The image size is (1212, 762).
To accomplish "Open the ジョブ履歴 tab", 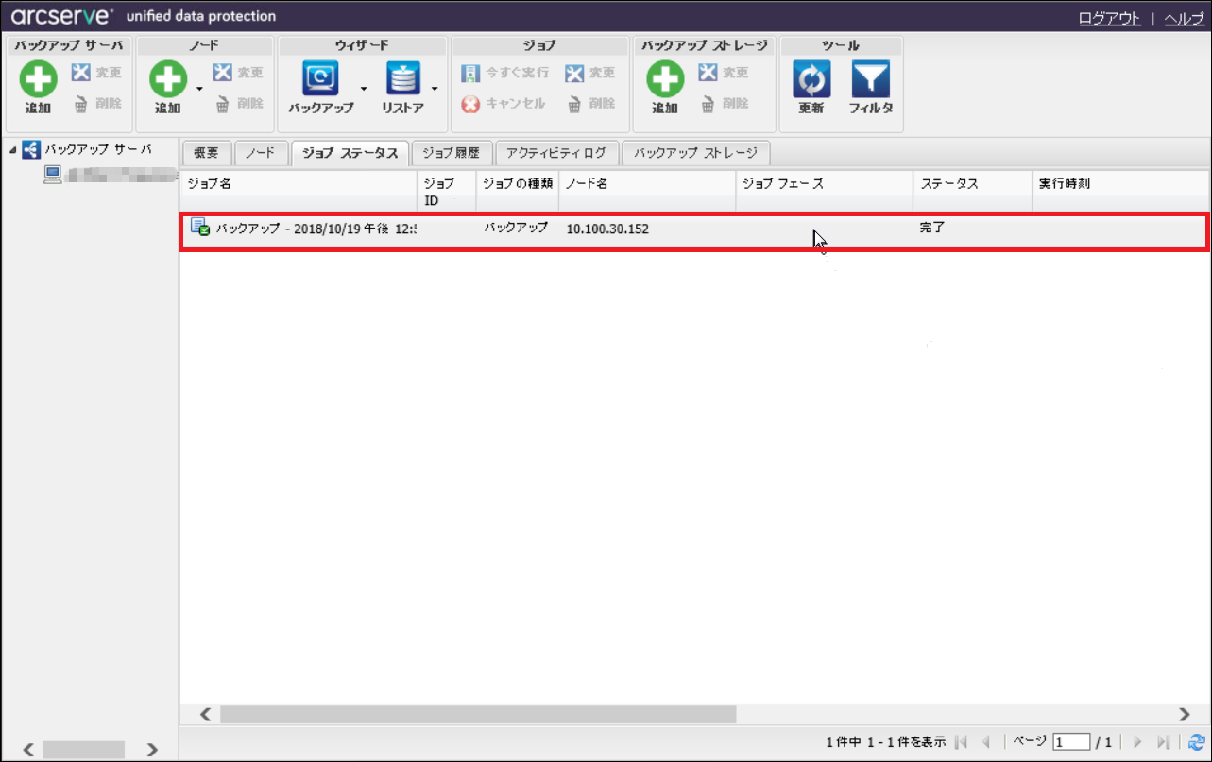I will 452,153.
